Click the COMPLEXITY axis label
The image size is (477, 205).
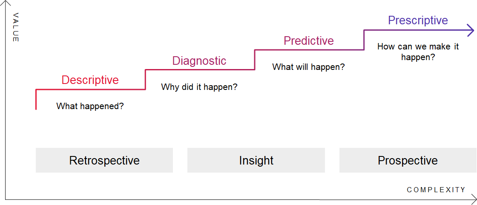pyautogui.click(x=436, y=190)
